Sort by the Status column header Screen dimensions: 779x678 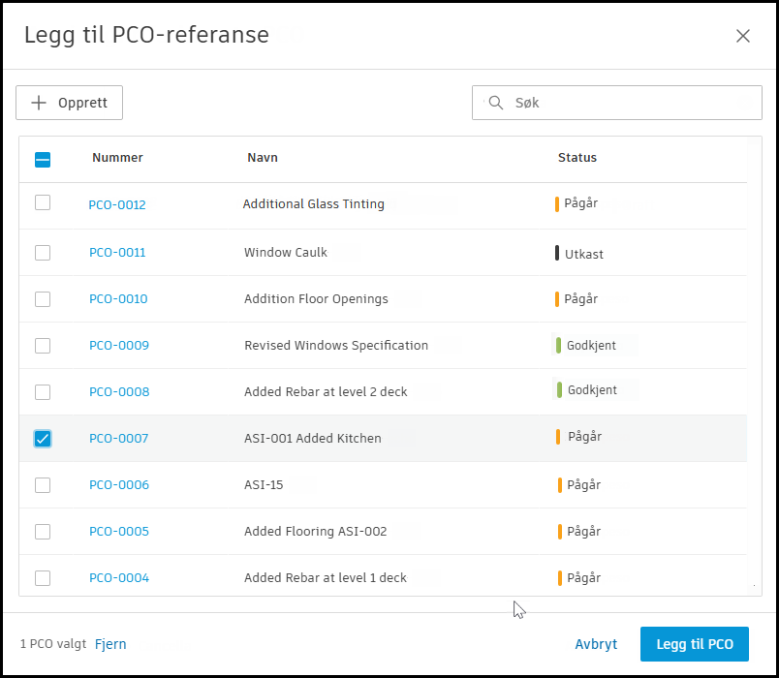(x=577, y=158)
